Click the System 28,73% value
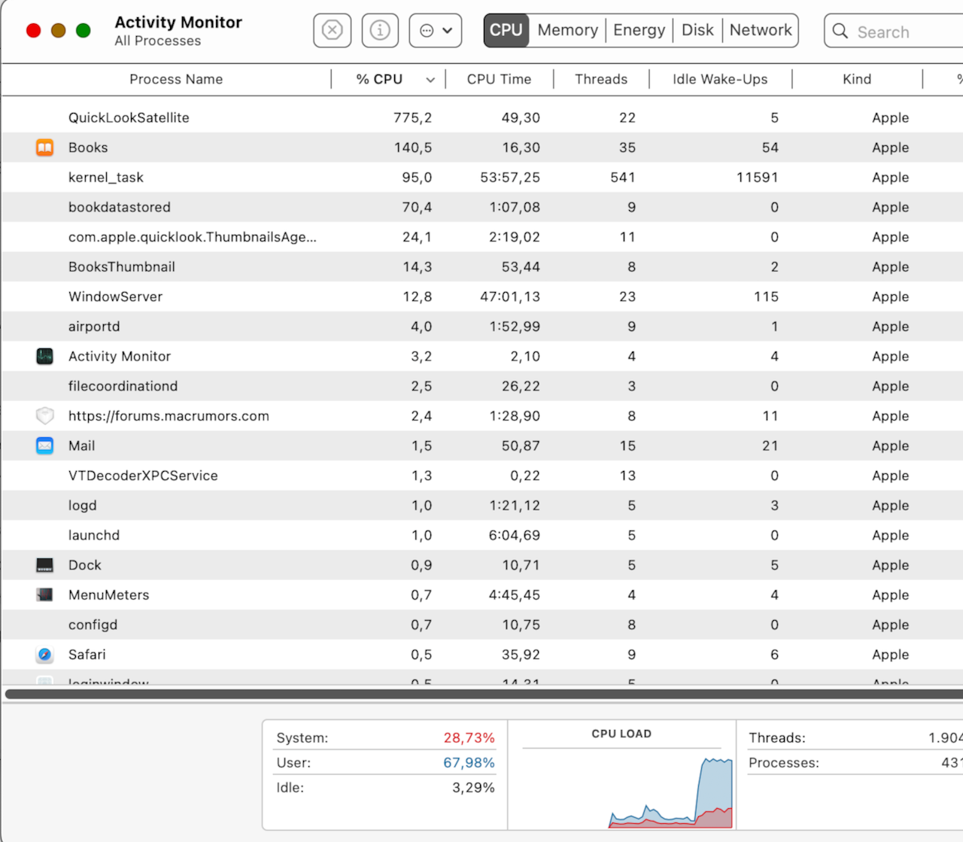963x842 pixels. [469, 738]
